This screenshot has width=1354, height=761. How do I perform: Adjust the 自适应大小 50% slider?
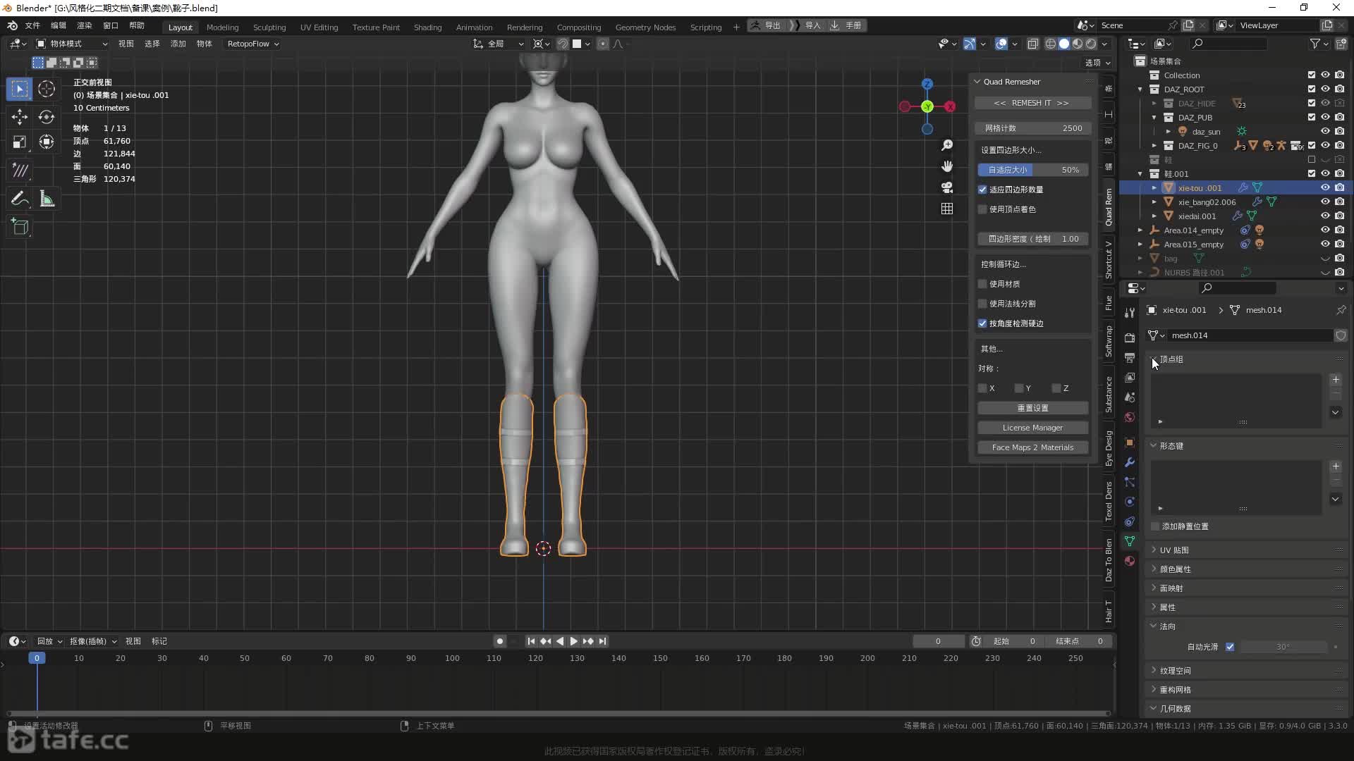point(1032,170)
